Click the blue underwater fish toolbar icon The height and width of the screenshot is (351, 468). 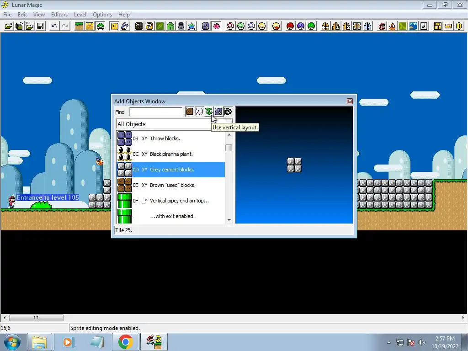pos(413,26)
